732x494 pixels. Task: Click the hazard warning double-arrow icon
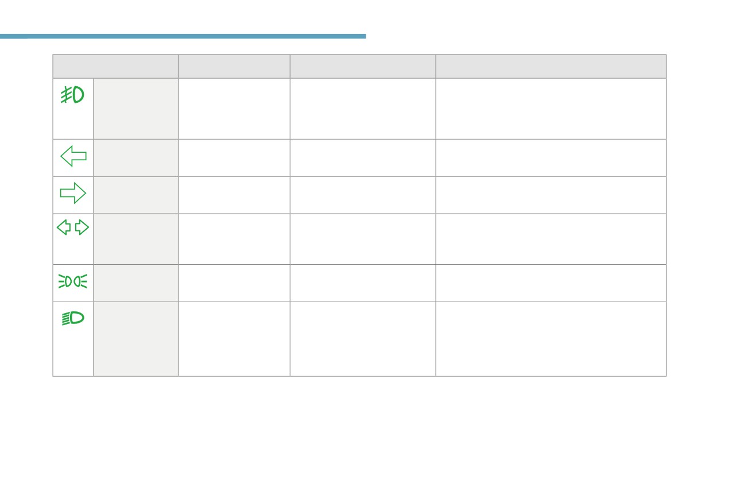[x=73, y=227]
